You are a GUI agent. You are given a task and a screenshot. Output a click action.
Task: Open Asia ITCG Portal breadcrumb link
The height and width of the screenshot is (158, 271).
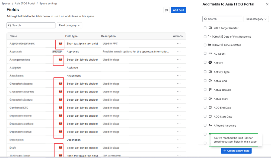tap(25, 4)
